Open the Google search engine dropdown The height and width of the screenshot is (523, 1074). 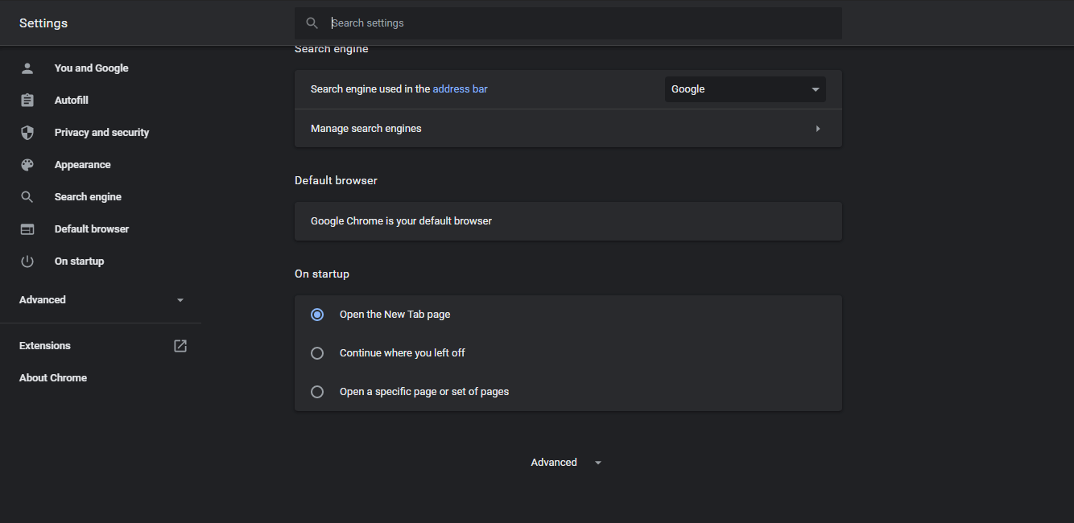745,89
